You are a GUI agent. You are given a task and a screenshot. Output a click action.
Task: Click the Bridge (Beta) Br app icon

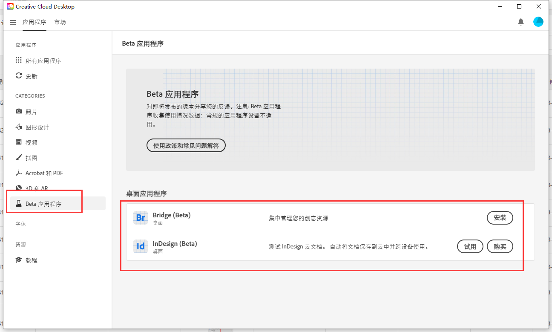pyautogui.click(x=141, y=218)
